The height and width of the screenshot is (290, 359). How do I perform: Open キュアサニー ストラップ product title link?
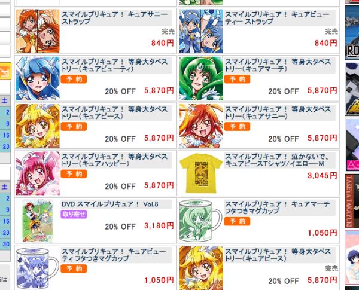[x=114, y=18]
